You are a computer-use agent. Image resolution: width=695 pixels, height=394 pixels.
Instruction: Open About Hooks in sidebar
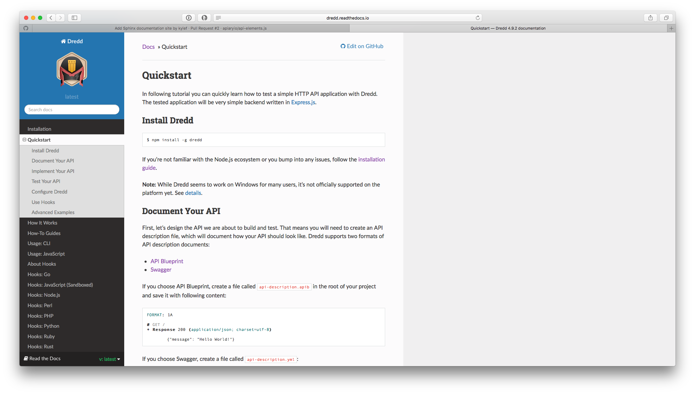(42, 264)
